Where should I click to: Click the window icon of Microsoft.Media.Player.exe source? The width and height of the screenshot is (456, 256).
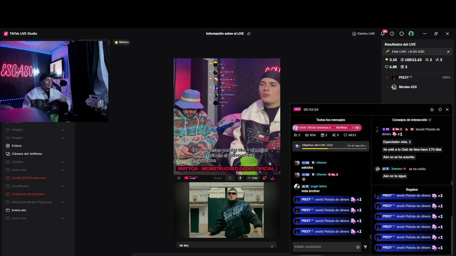8,202
